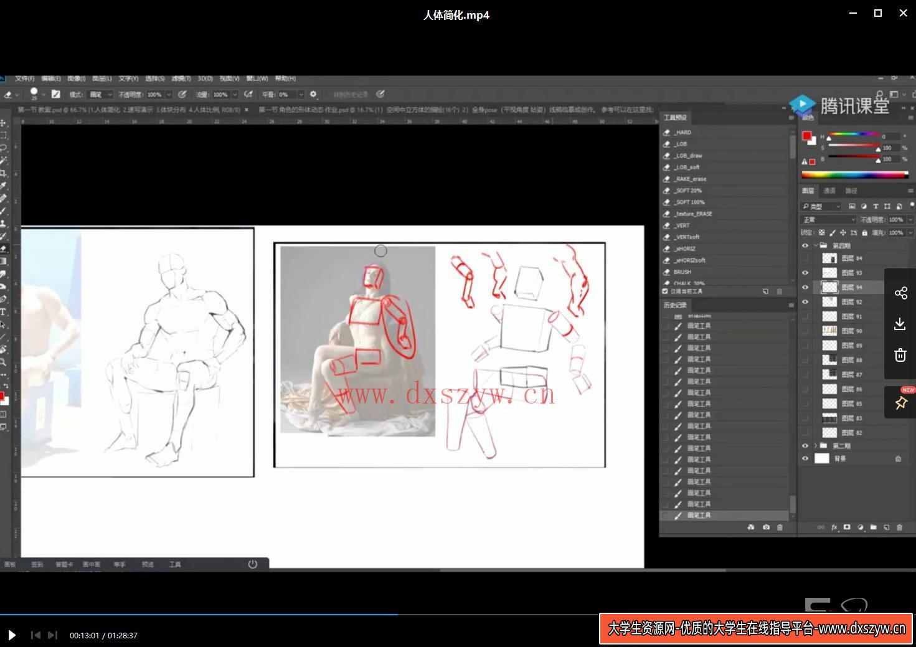This screenshot has width=916, height=647.
Task: Switch to the 通道 tab
Action: (829, 191)
